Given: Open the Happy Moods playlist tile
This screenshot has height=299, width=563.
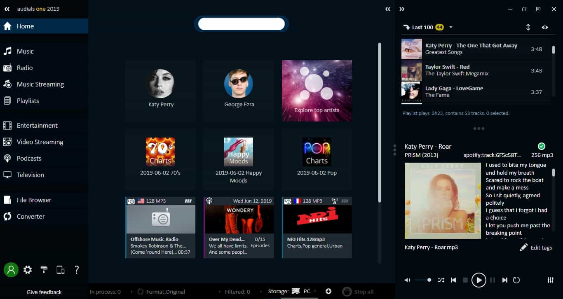Looking at the screenshot, I should [x=239, y=159].
